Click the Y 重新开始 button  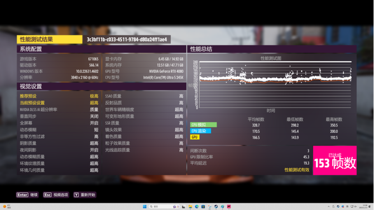pos(85,195)
